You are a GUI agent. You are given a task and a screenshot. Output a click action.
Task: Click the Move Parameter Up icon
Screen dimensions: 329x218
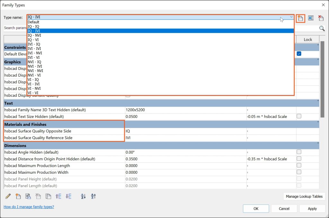(x=58, y=196)
